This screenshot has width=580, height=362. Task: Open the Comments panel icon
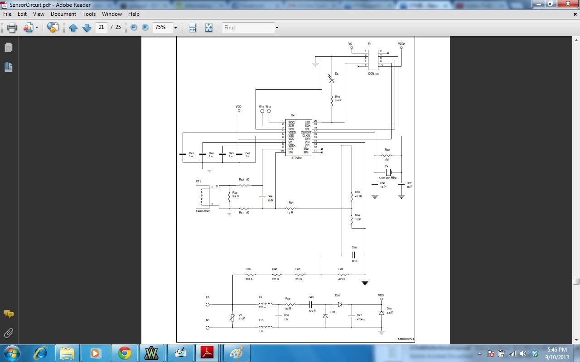(x=9, y=314)
